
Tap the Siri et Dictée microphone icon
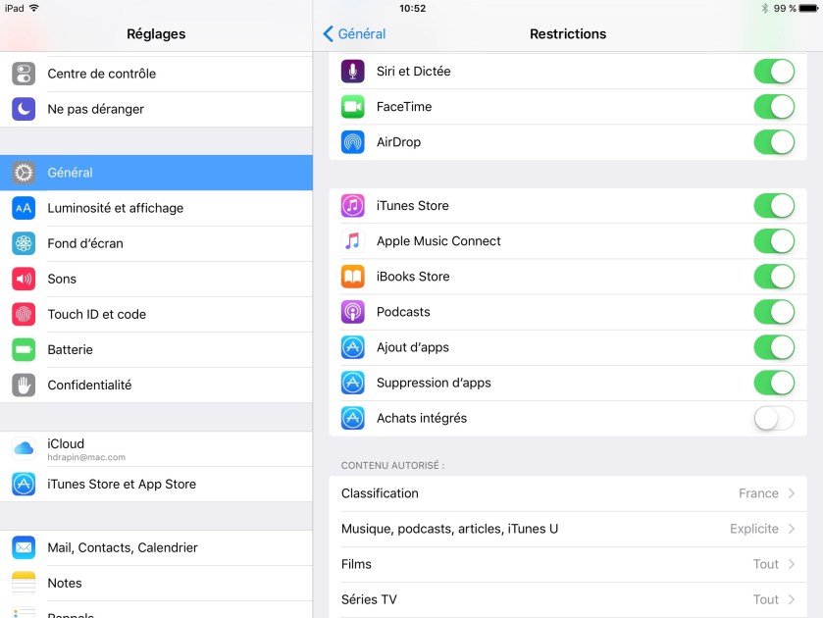pyautogui.click(x=352, y=72)
